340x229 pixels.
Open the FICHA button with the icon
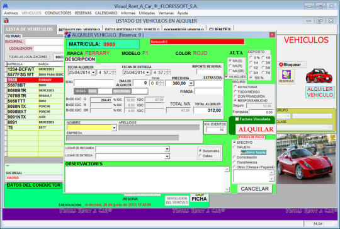coord(199,197)
